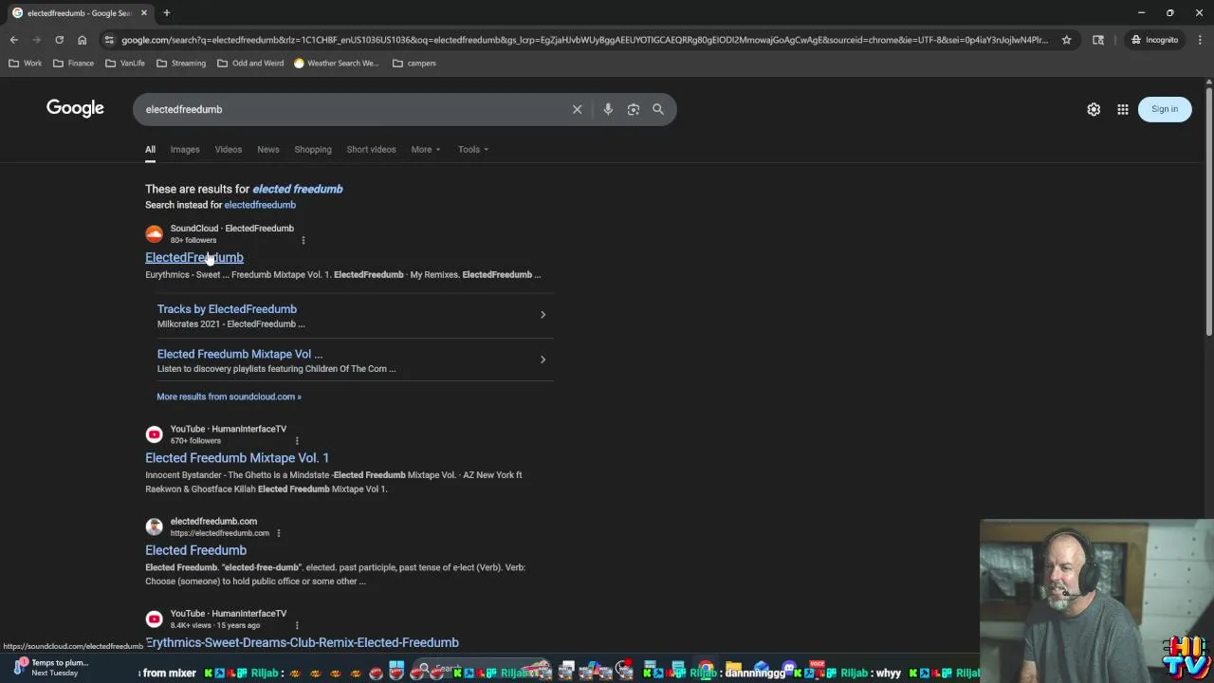Open Eurythmics-Sweet-Dreams-Club-Remix result link
The image size is (1214, 683).
pos(302,642)
